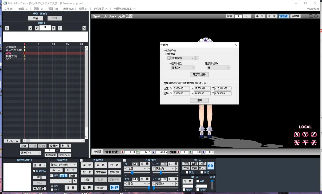Open model selection dropdown SpotLightDark
The width and height of the screenshot is (322, 194).
[x=63, y=165]
